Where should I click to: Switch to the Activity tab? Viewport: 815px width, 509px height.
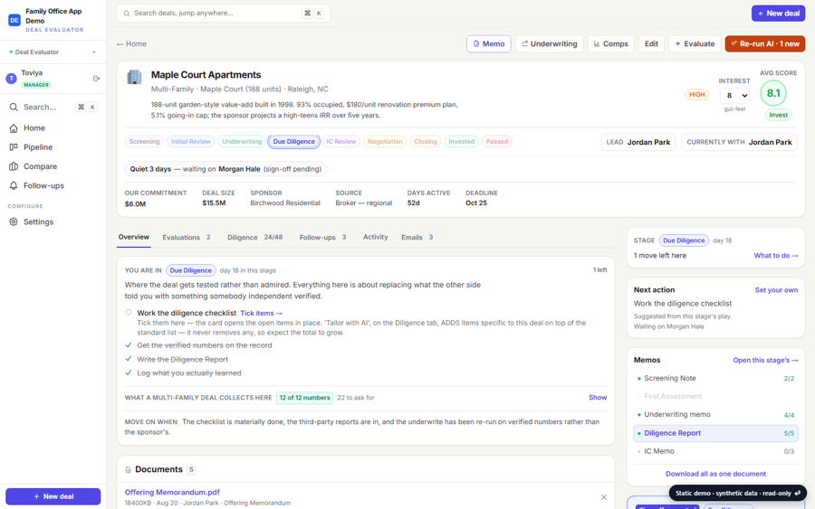(x=375, y=237)
